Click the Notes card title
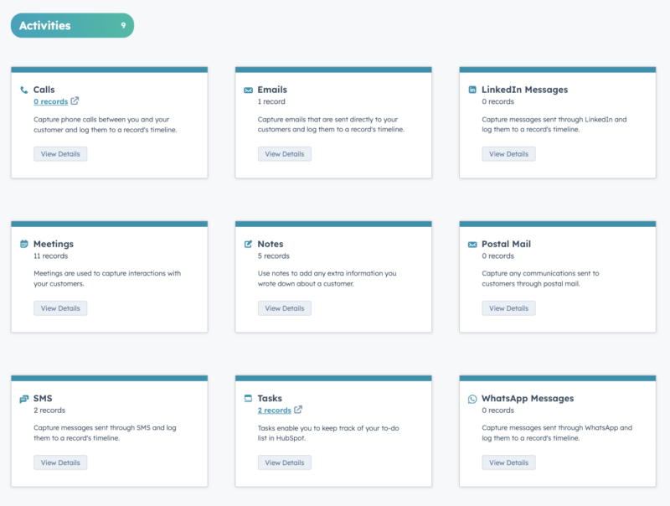The image size is (670, 506). tap(271, 244)
